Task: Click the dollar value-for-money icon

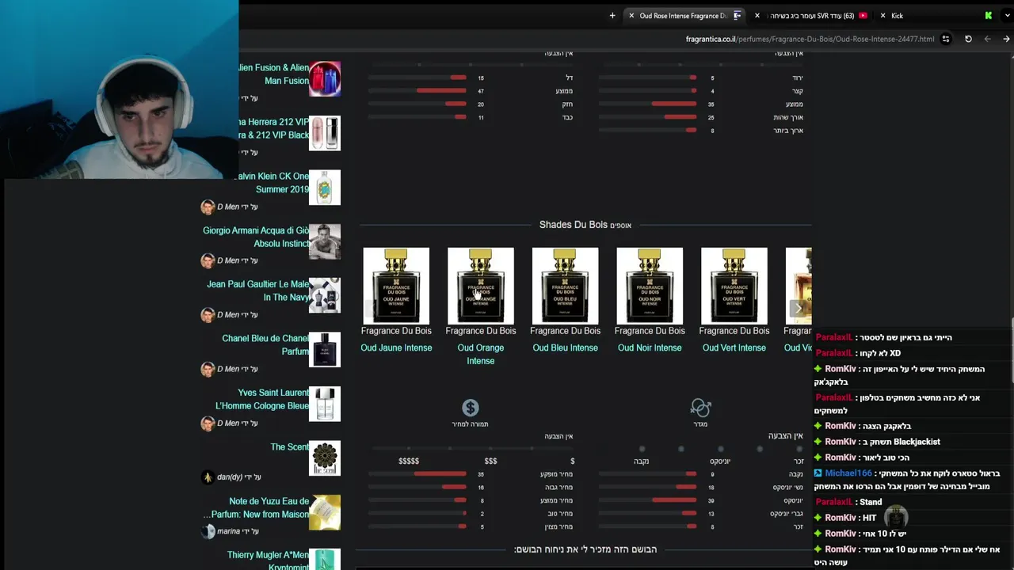Action: (471, 408)
